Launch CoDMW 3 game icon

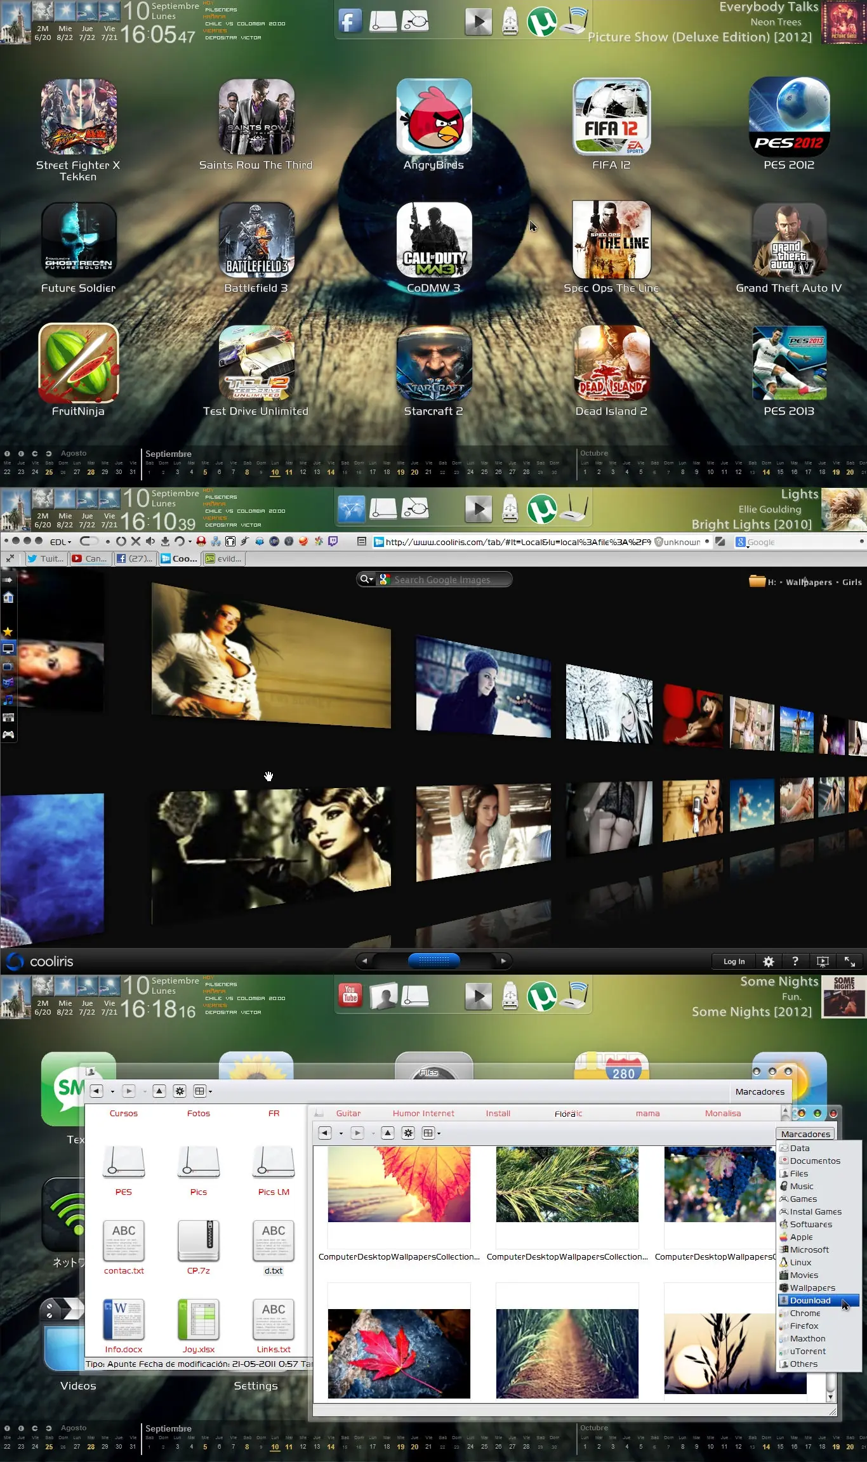434,240
